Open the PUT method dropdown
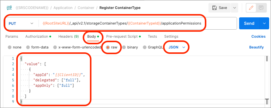 [x=21, y=23]
